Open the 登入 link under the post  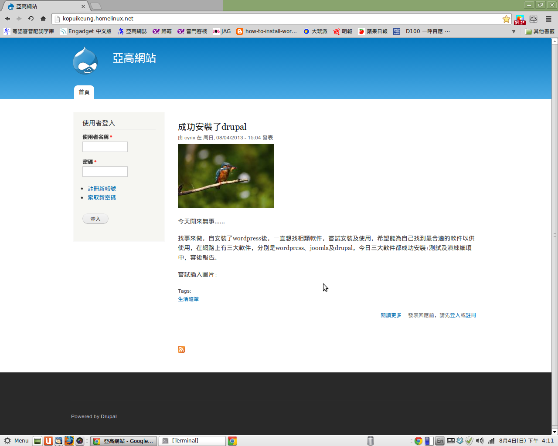[455, 315]
